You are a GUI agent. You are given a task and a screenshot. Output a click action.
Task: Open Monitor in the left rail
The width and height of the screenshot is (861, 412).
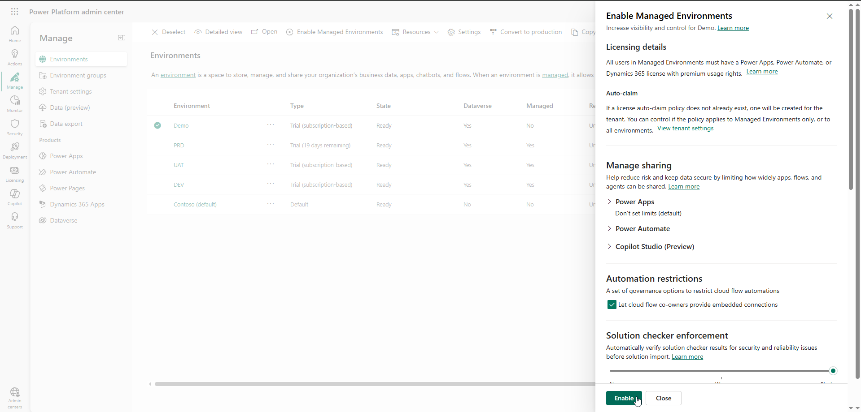pos(15,103)
